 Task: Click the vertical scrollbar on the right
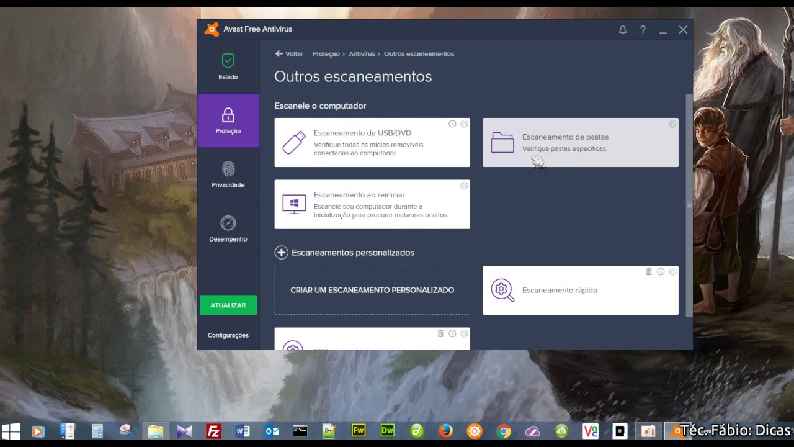[689, 205]
